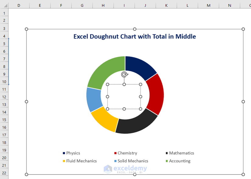Image resolution: width=251 pixels, height=179 pixels.
Task: Select column M header
Action: coord(208,5)
